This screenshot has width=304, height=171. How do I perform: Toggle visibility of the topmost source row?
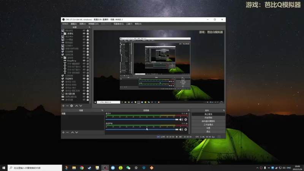tap(84, 30)
